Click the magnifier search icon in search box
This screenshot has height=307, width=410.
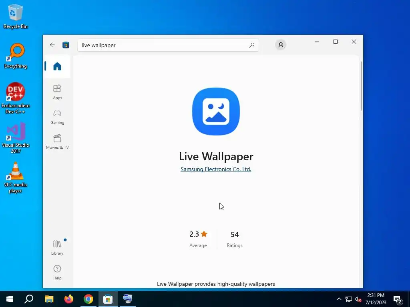(251, 45)
